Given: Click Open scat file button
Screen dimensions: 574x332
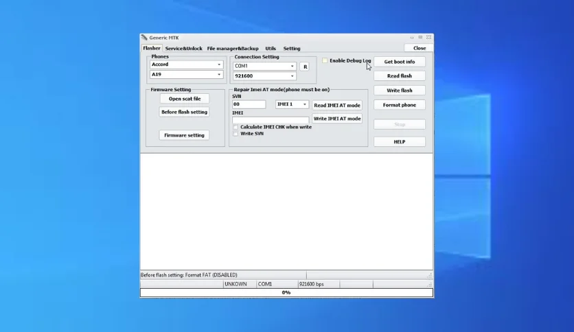Looking at the screenshot, I should click(x=185, y=99).
